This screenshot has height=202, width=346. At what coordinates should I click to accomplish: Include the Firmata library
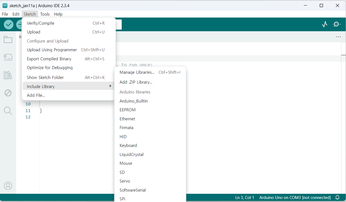[150, 128]
